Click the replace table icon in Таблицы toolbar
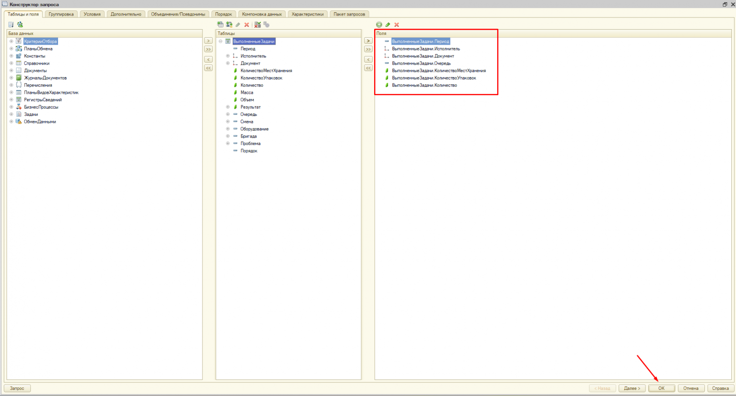Viewport: 736px width, 396px height. tap(258, 24)
